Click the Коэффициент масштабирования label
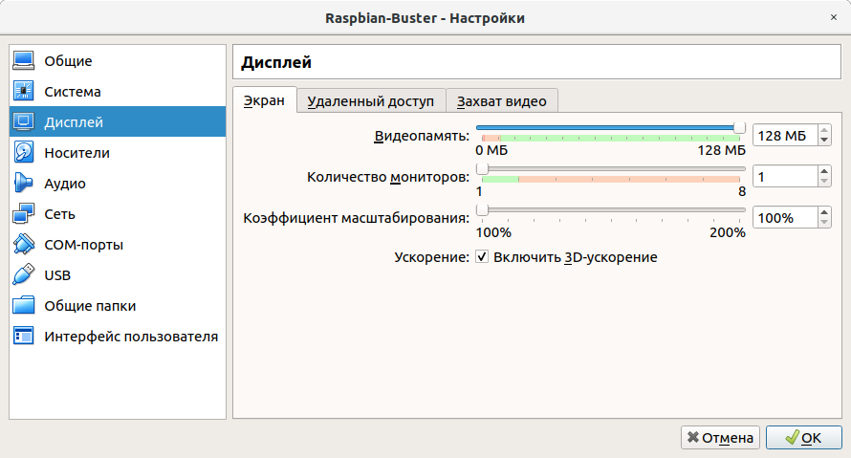The height and width of the screenshot is (458, 851). coord(356,218)
